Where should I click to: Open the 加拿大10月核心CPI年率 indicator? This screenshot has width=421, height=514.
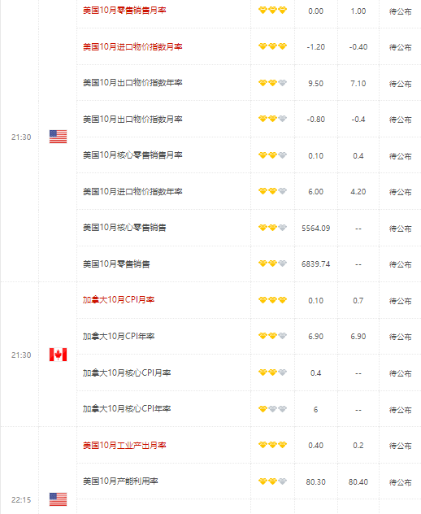click(x=127, y=409)
